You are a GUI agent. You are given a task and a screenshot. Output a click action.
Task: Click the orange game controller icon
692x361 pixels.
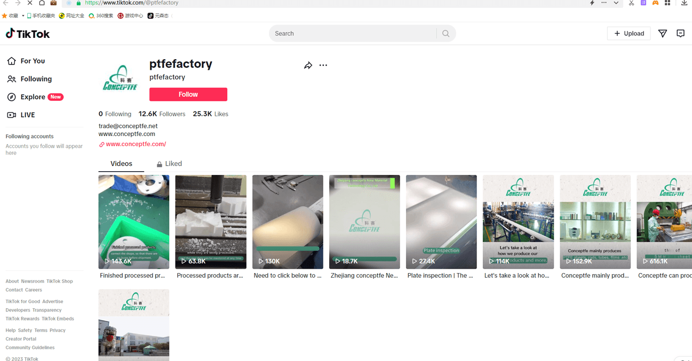[655, 3]
